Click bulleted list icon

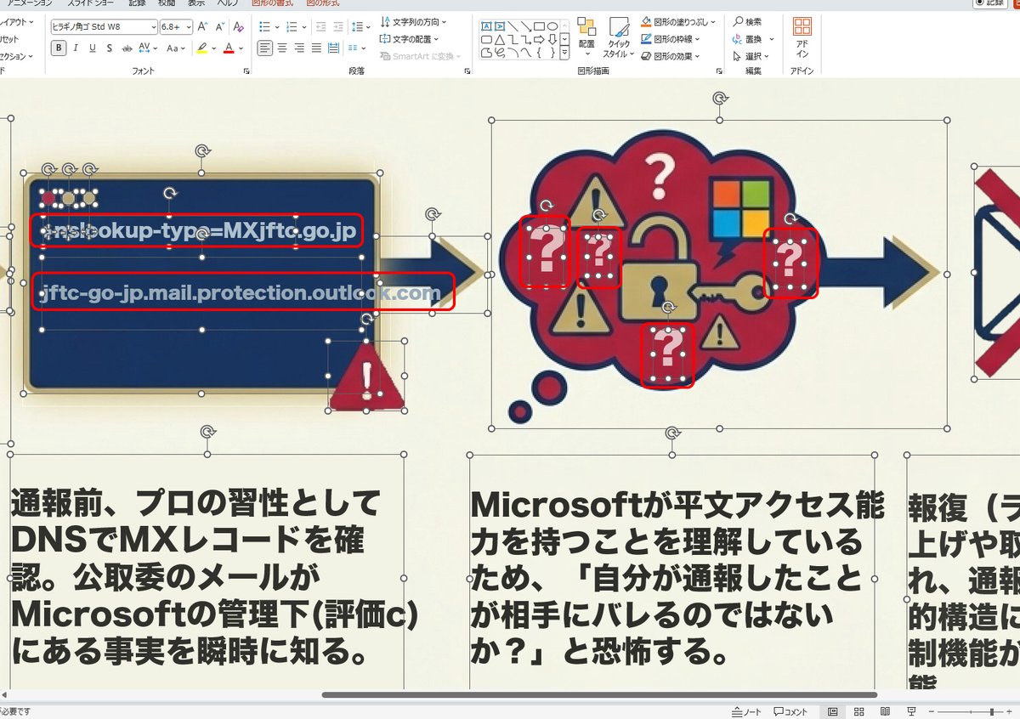[x=264, y=26]
